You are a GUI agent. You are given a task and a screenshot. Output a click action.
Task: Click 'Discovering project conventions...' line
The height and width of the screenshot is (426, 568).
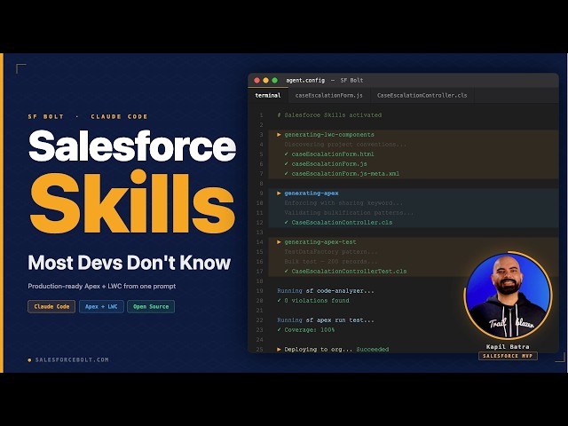point(345,144)
